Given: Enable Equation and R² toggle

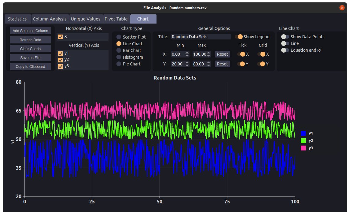Looking at the screenshot, I should click(x=285, y=50).
